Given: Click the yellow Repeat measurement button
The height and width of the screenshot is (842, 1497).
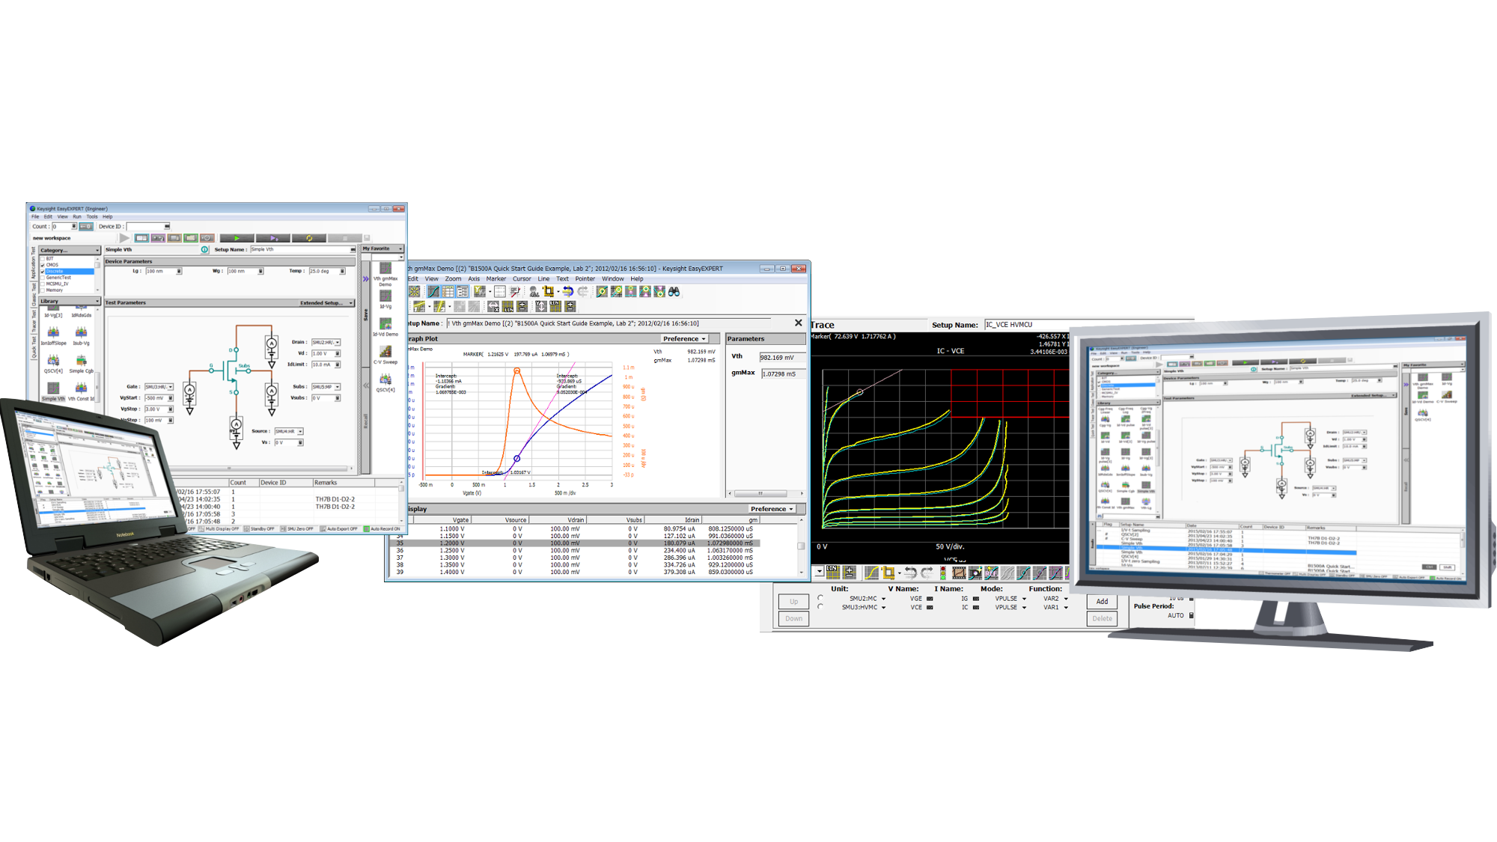Looking at the screenshot, I should [308, 238].
